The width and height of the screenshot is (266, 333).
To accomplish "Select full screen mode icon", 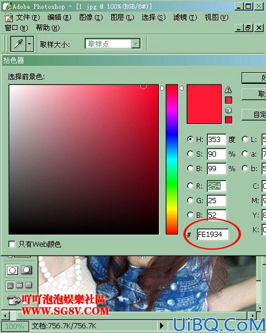I will pos(29,285).
